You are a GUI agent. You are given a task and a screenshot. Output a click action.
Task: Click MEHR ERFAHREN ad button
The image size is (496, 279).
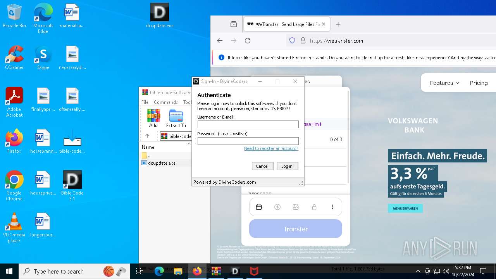tap(405, 208)
